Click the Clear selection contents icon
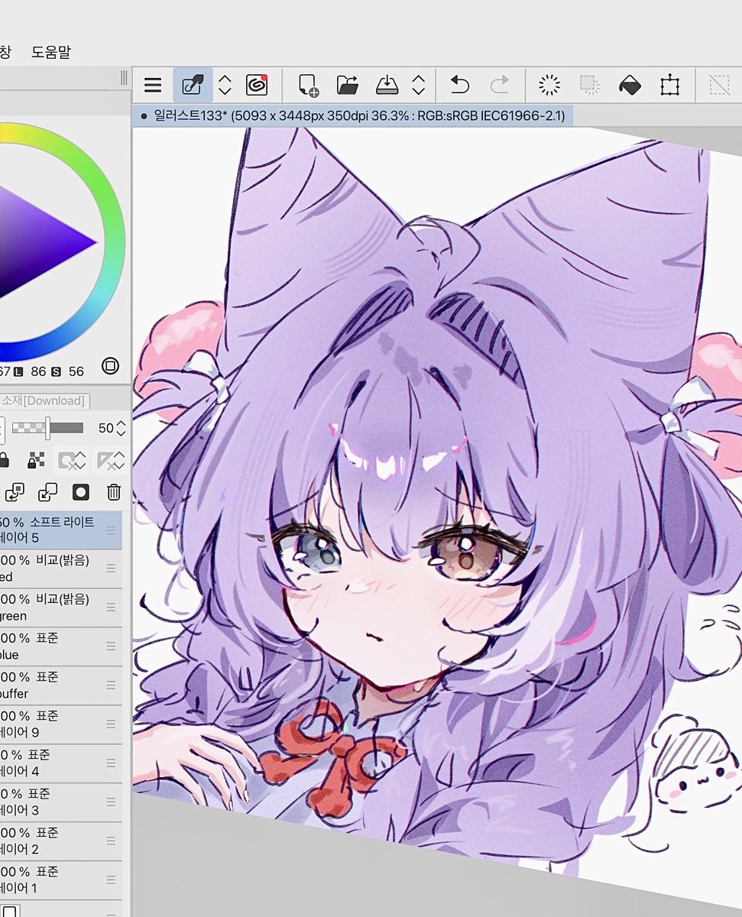 pos(549,85)
